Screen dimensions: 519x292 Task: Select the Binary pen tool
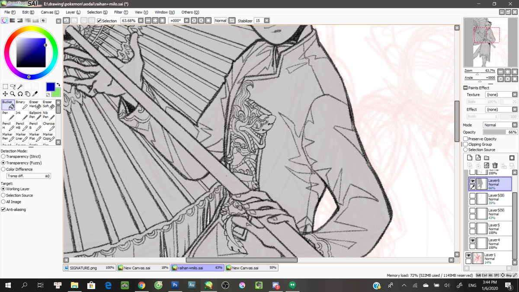[22, 104]
